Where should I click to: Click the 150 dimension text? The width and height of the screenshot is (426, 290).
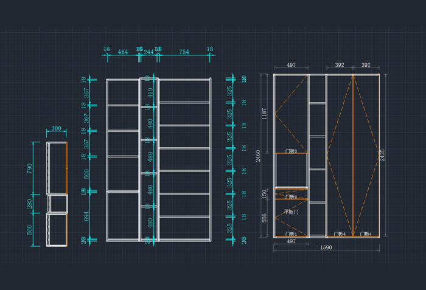(265, 194)
